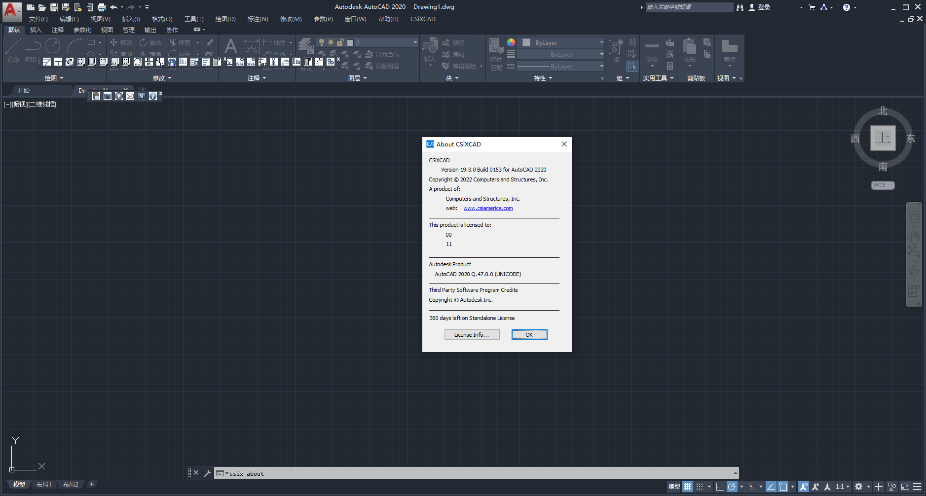Expand the 注释 (Annotation) panel

(x=257, y=78)
